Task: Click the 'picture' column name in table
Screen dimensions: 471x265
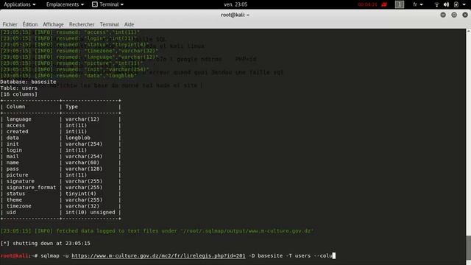Action: click(x=17, y=175)
